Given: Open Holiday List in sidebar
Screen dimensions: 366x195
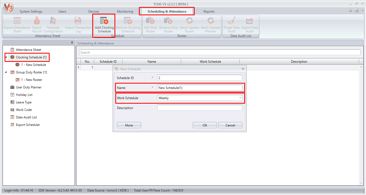Looking at the screenshot, I should click(21, 95).
